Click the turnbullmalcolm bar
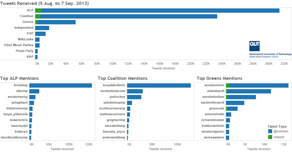292x155 pixels. (x=135, y=91)
